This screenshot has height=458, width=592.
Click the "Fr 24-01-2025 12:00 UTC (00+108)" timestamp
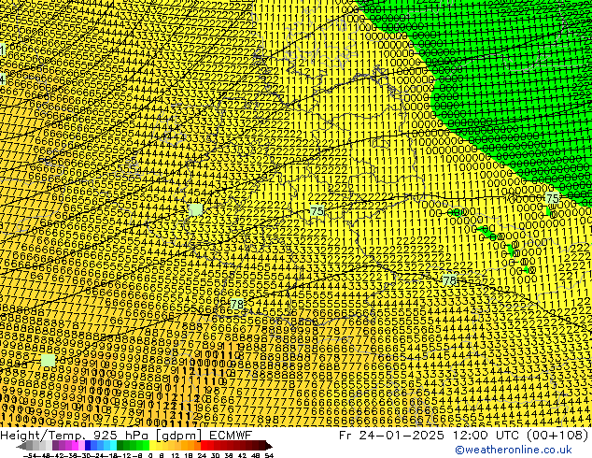click(x=464, y=435)
